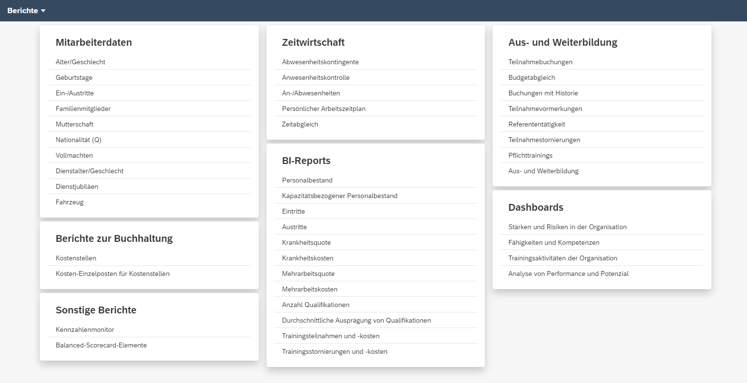Click the BI-Reports card heading

coord(306,161)
